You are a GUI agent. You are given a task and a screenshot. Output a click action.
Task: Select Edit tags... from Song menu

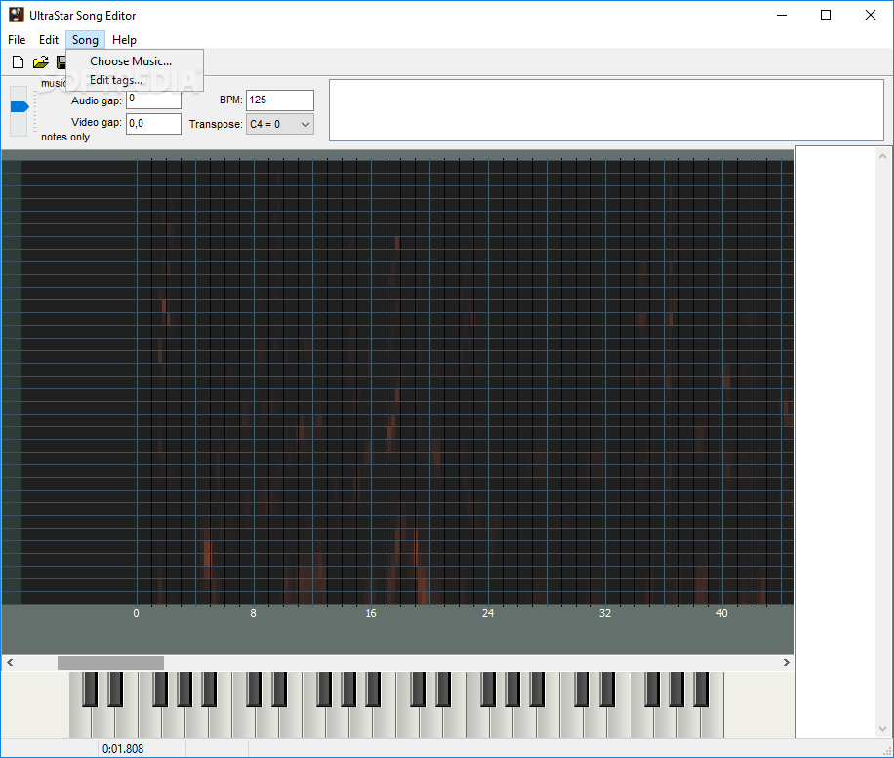pyautogui.click(x=135, y=80)
